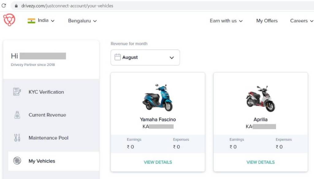This screenshot has height=179, width=314.
Task: Click the KYC Verification document icon
Action: [x=17, y=92]
